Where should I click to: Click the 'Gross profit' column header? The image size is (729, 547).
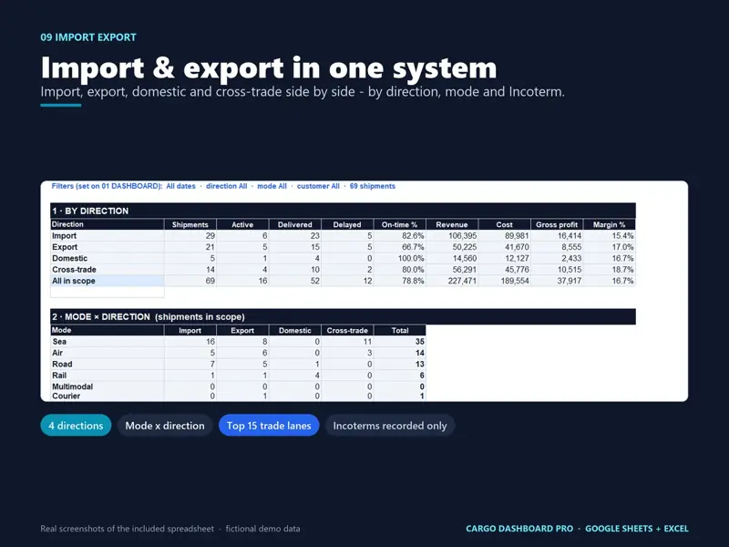[x=557, y=224]
